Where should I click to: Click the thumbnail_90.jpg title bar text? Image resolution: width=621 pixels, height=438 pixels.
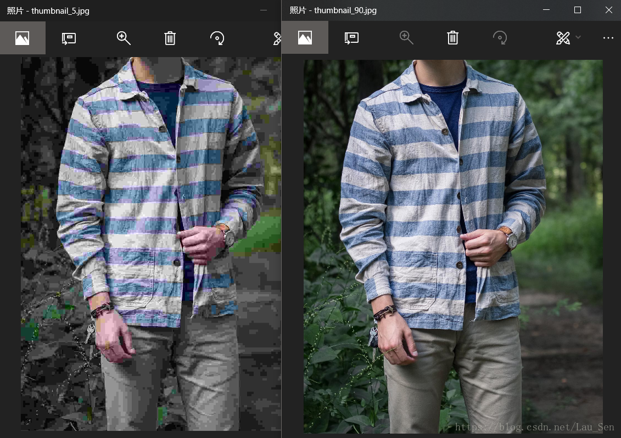point(333,10)
